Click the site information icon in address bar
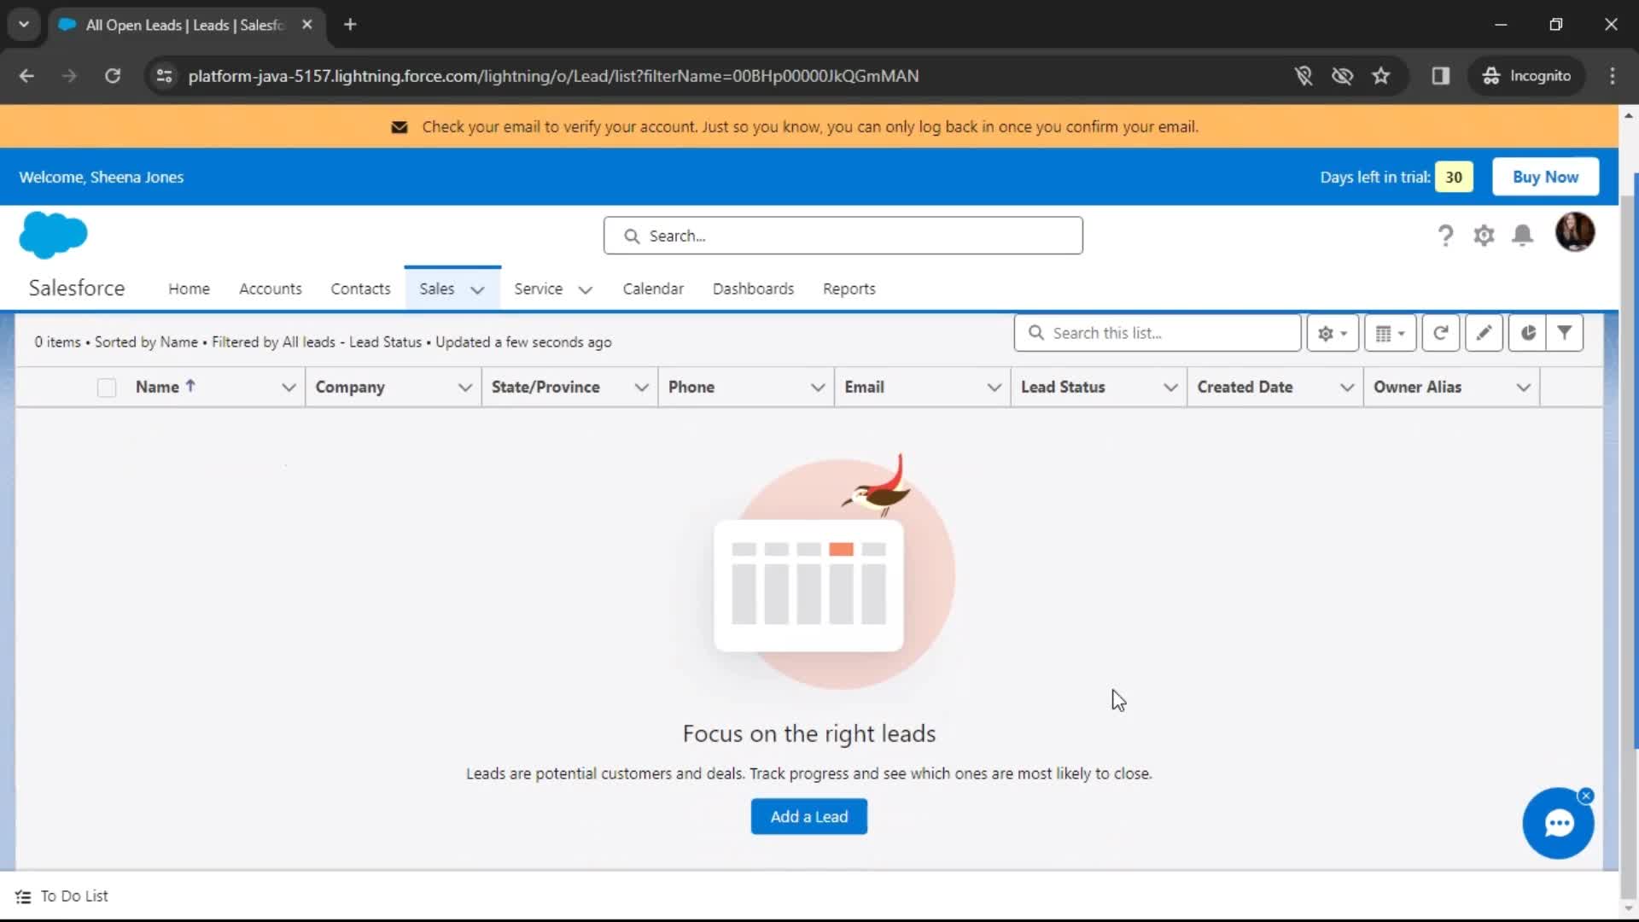 (164, 76)
